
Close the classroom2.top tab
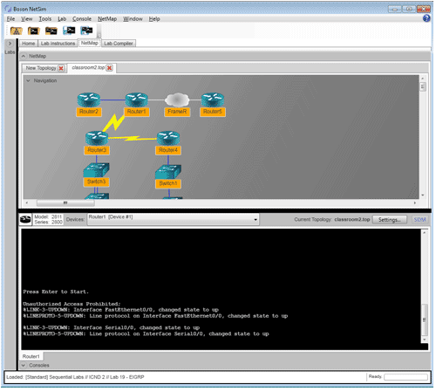[x=109, y=68]
